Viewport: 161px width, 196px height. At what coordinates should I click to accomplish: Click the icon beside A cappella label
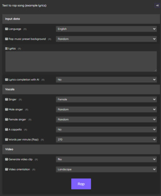[7, 129]
